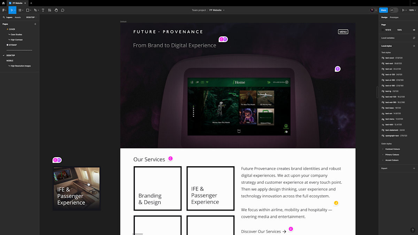Select the IFE & Passenger Experience image thumbnail

tap(77, 189)
